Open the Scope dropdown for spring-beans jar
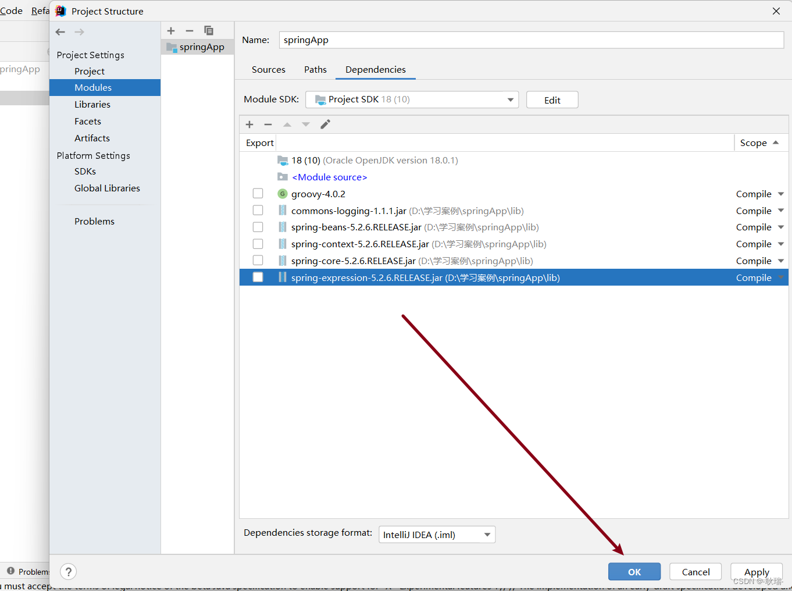Image resolution: width=792 pixels, height=591 pixels. (781, 227)
